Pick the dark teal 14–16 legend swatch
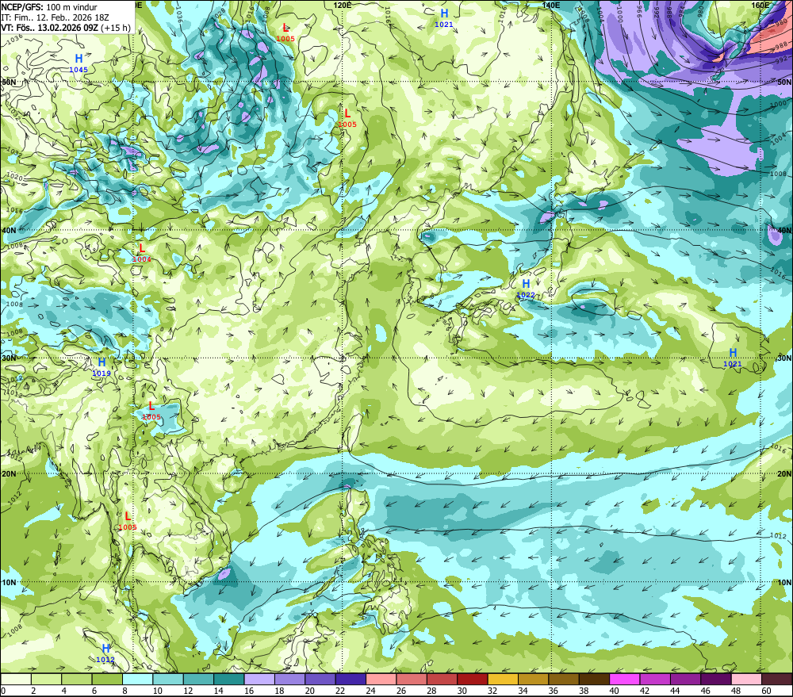This screenshot has width=793, height=697. click(x=229, y=679)
